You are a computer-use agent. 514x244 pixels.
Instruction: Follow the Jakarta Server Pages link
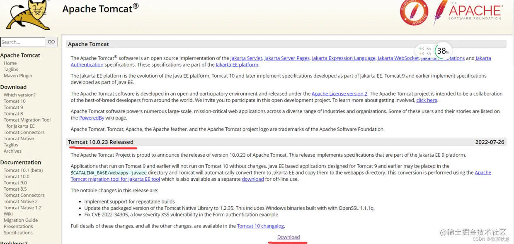pyautogui.click(x=287, y=58)
